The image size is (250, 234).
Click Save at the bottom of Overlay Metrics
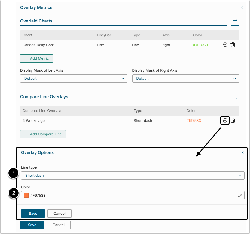pos(32,225)
